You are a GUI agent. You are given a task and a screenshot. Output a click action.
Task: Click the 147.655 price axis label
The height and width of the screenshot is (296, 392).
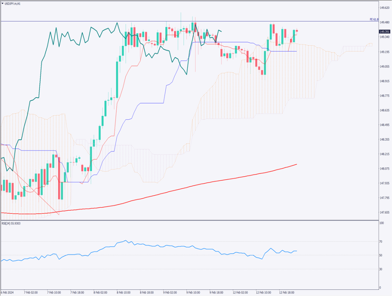(x=384, y=212)
